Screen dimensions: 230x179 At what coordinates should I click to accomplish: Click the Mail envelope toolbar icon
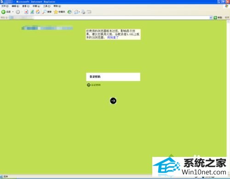tap(76, 12)
